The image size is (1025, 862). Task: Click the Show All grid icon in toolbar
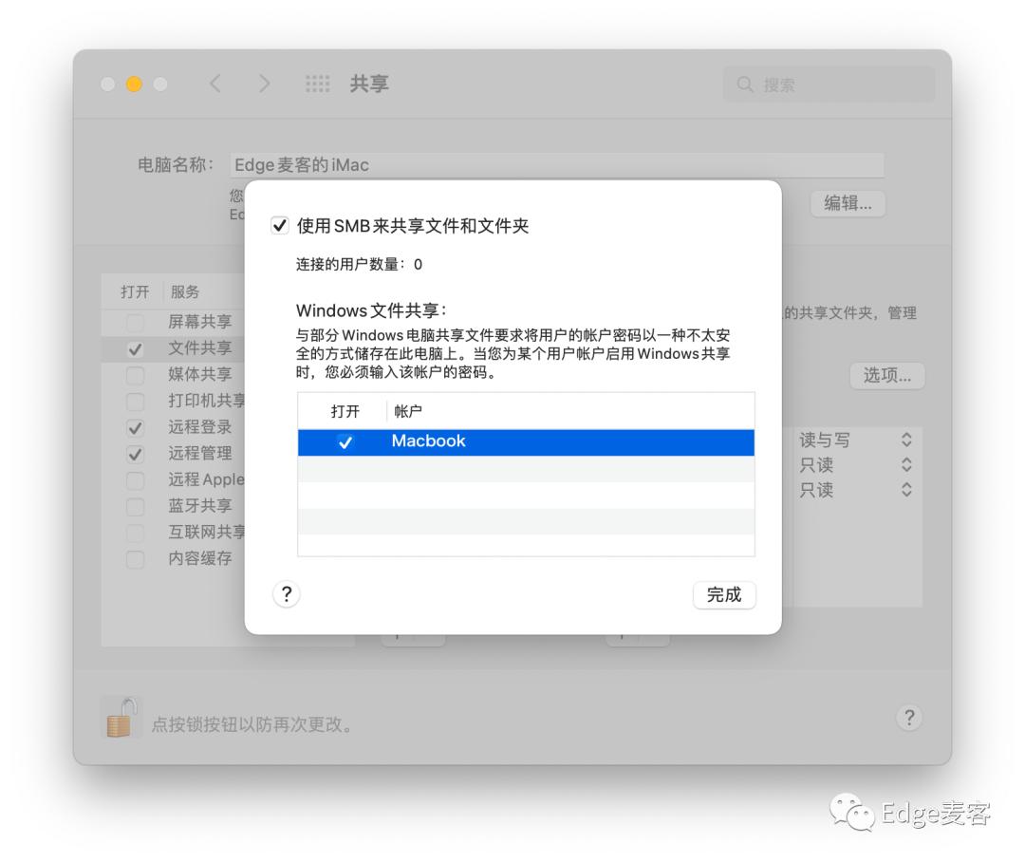[x=318, y=84]
